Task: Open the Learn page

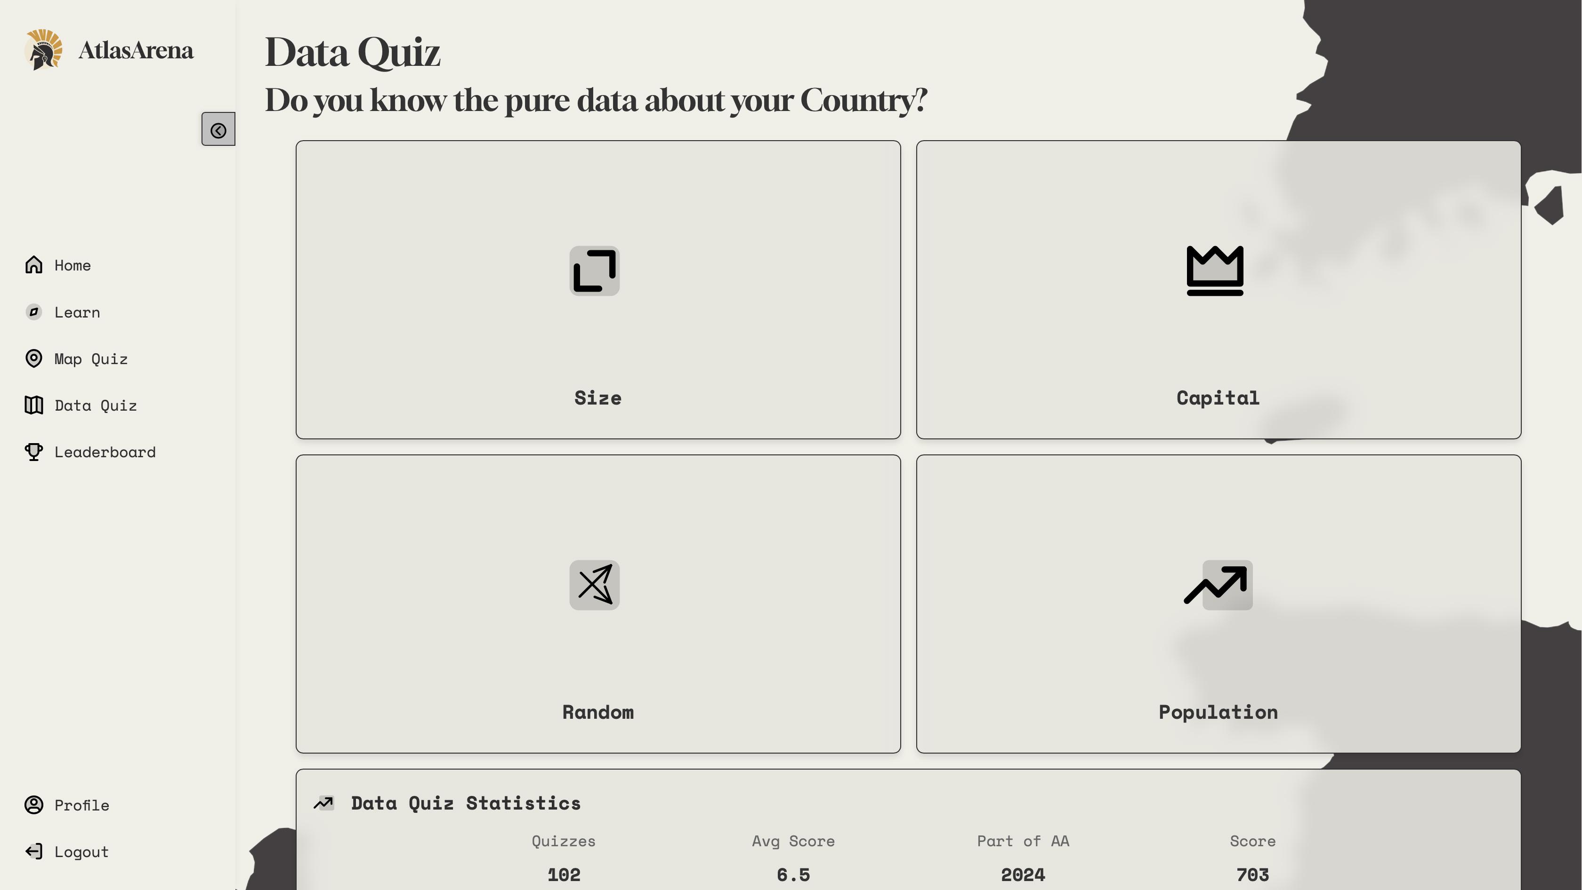Action: point(77,312)
